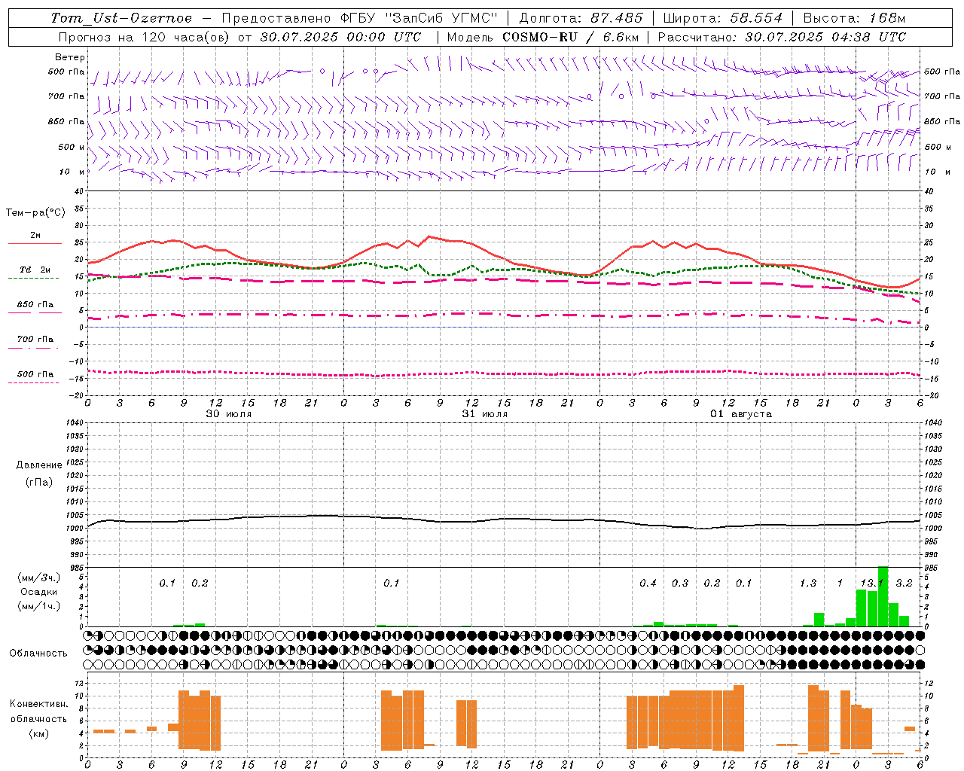This screenshot has width=964, height=771.
Task: Click the Давление pressure label
Action: point(39,465)
